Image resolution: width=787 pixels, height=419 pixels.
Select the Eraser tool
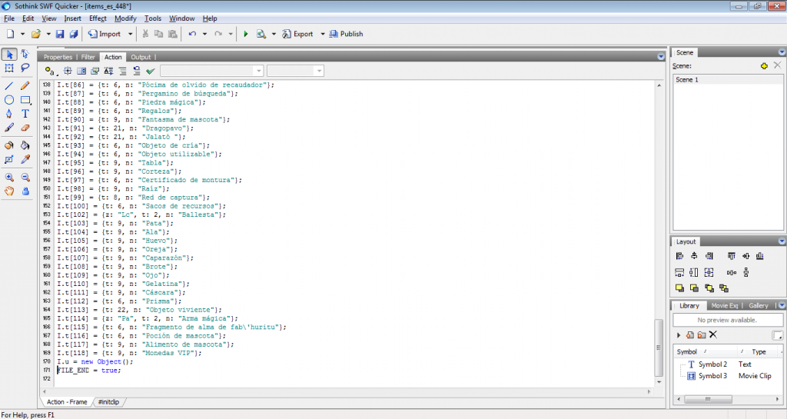tap(25, 128)
